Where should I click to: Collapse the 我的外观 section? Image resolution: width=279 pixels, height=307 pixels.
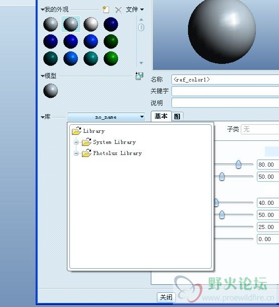42,10
